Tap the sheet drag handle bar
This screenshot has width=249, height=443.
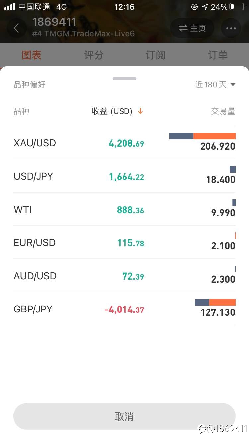click(124, 78)
